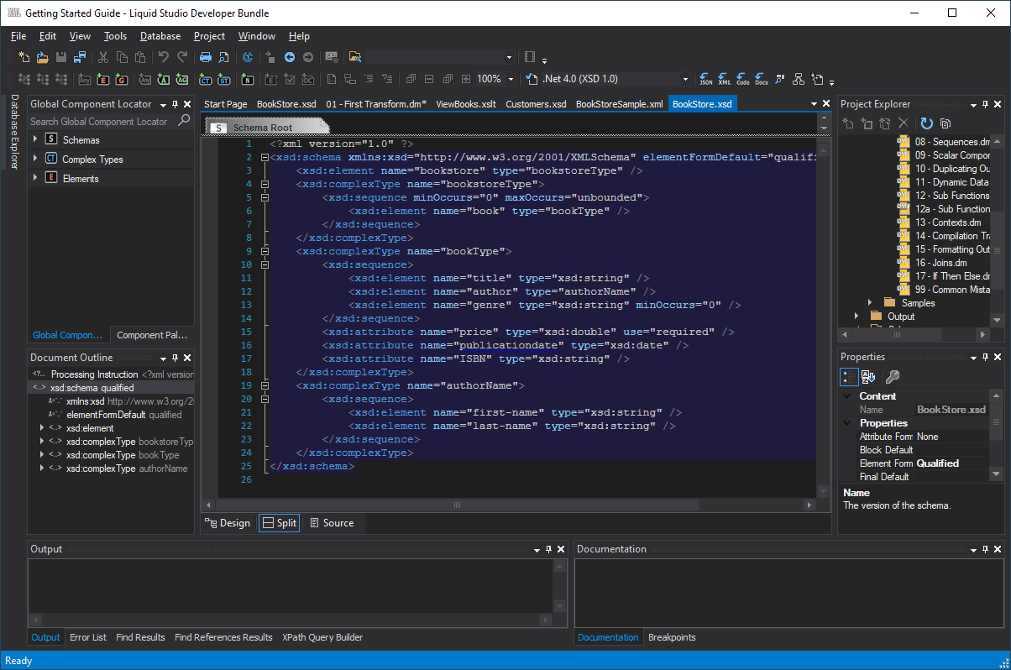Open the Database menu
This screenshot has width=1011, height=670.
tap(160, 36)
